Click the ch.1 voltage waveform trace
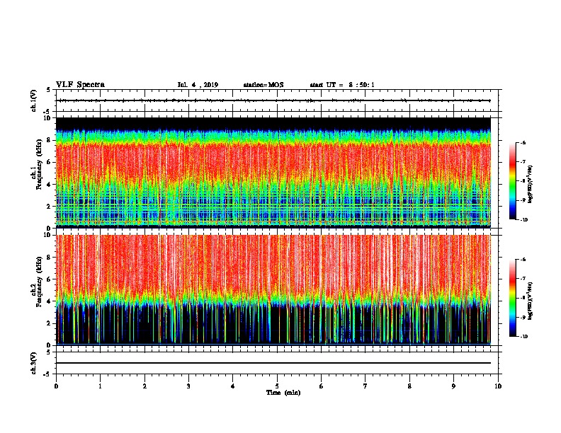Screen dimensions: 561x433 (273, 100)
